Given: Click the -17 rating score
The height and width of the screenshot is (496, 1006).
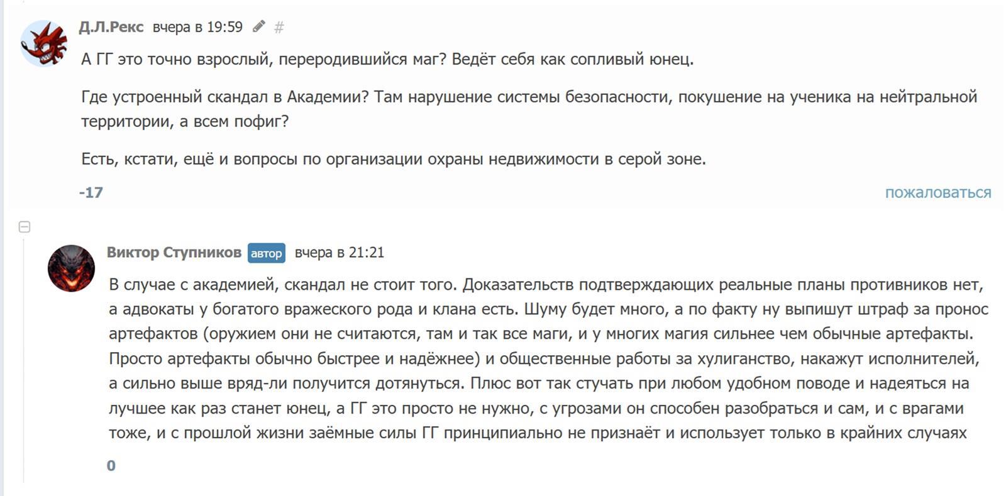Looking at the screenshot, I should click(91, 192).
